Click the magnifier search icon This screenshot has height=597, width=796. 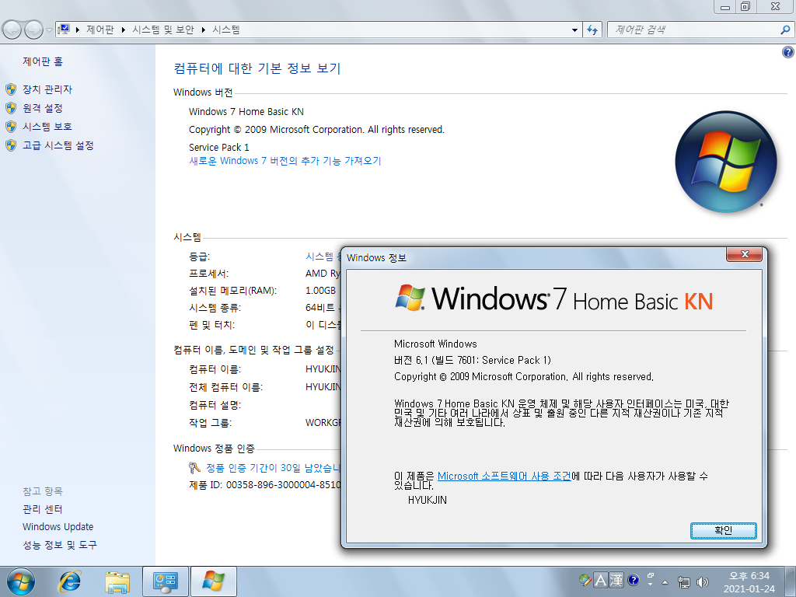pyautogui.click(x=785, y=30)
